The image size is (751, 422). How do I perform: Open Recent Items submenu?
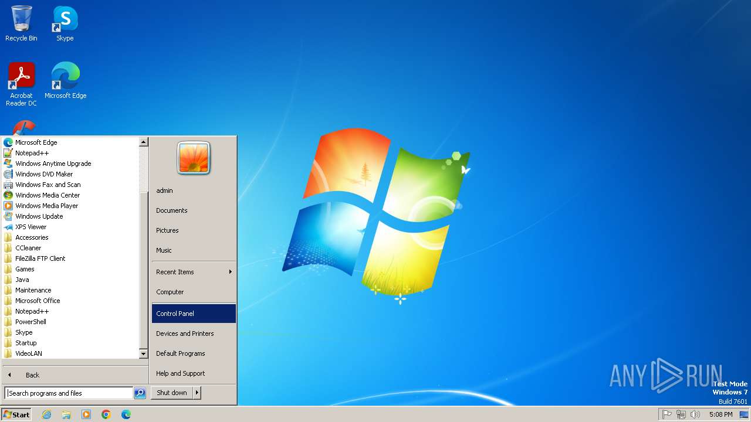click(x=194, y=272)
